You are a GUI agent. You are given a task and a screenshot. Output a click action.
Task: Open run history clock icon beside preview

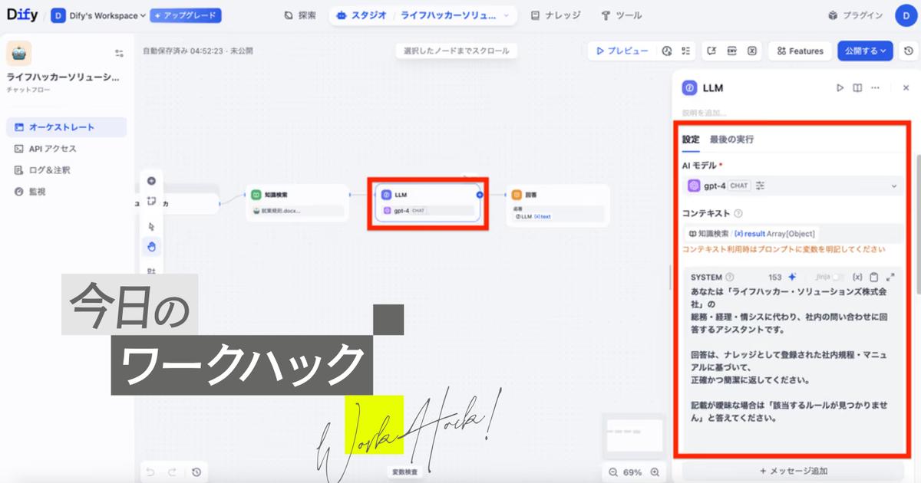(x=666, y=51)
